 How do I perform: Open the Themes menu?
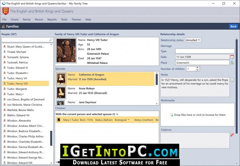(x=76, y=20)
